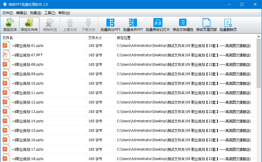Click the location path of ~$职业规划-12.pptx

(184, 102)
